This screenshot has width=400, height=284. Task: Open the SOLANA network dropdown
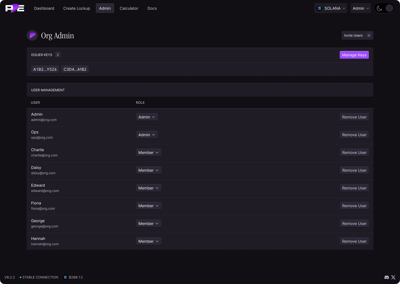click(331, 8)
